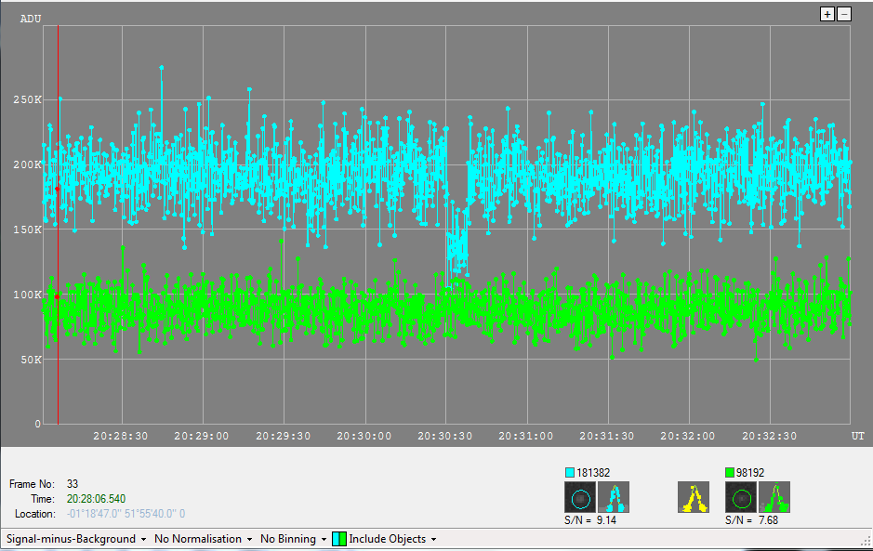Viewport: 873px width, 551px height.
Task: Open the green object aperture thumbnail
Action: click(741, 498)
